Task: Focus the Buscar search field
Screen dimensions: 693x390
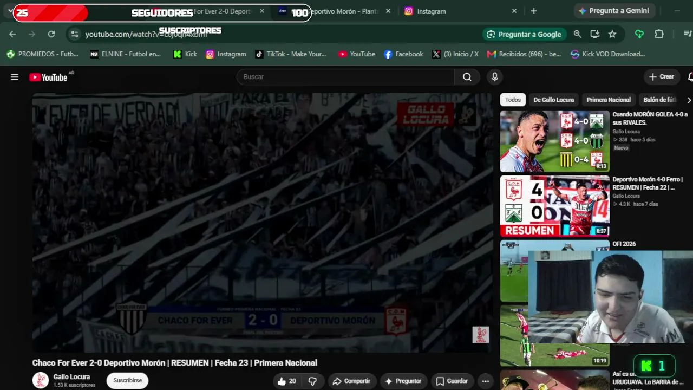Action: point(345,77)
